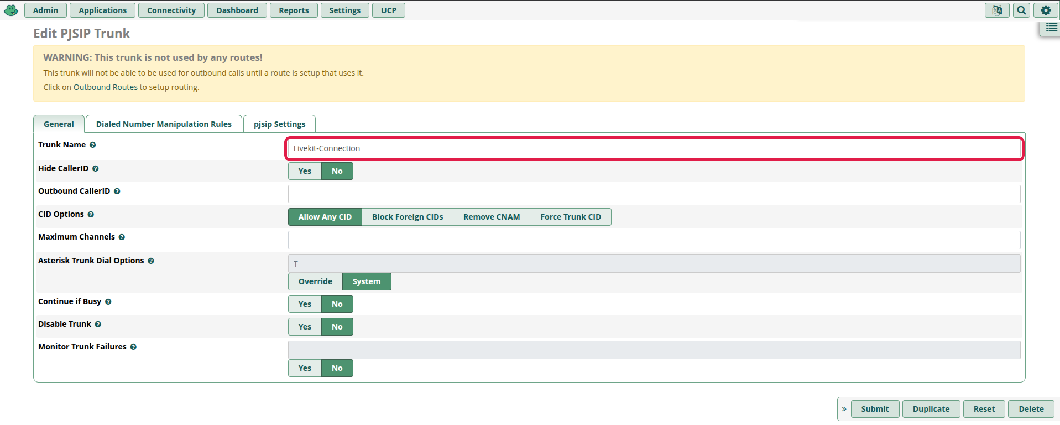
Task: Open the Applications menu
Action: [103, 10]
